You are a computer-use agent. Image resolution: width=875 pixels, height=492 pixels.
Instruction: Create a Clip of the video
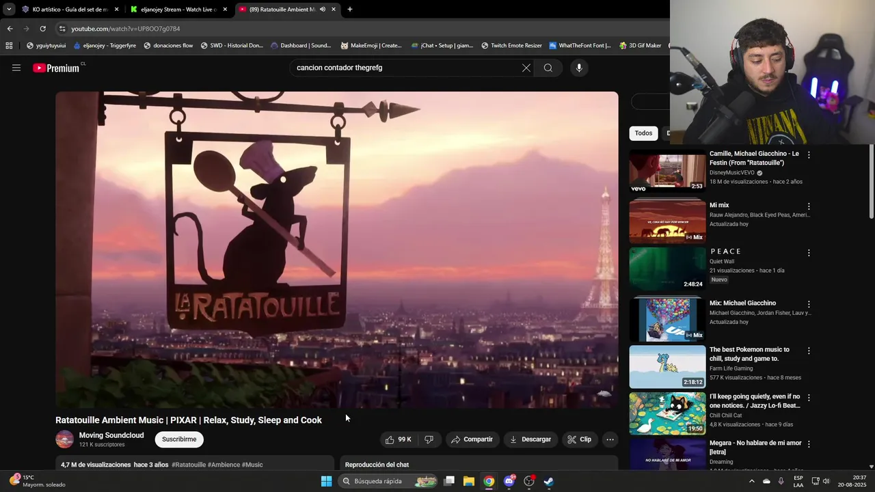tap(580, 439)
